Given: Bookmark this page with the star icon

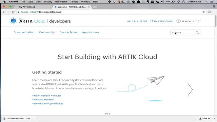Looking at the screenshot, I should [203, 12].
